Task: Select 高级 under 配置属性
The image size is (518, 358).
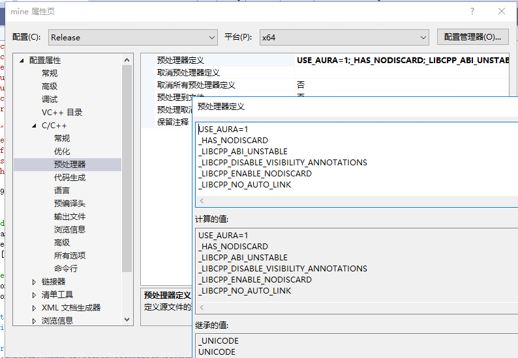Action: (x=50, y=87)
